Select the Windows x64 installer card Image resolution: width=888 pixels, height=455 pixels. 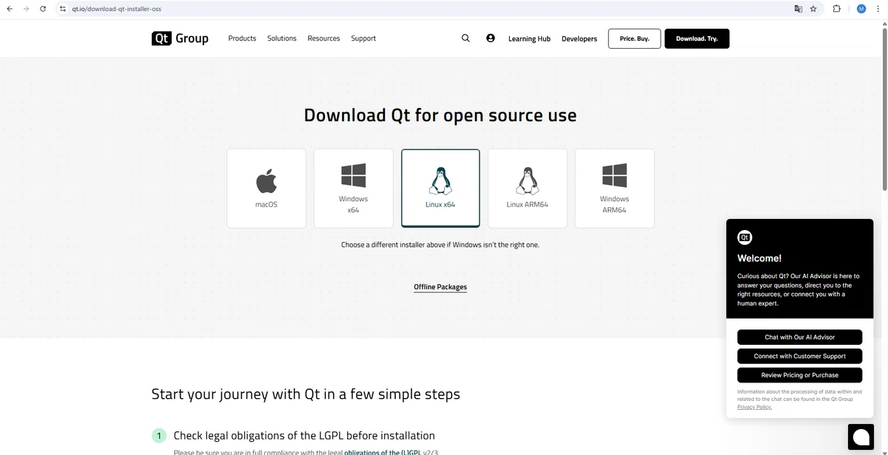coord(354,189)
